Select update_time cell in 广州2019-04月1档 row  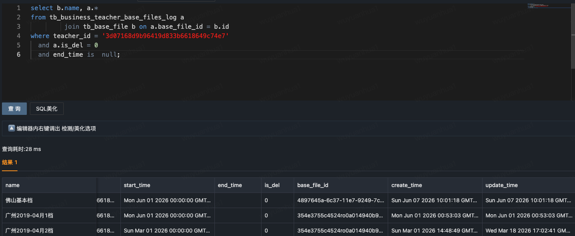click(529, 215)
